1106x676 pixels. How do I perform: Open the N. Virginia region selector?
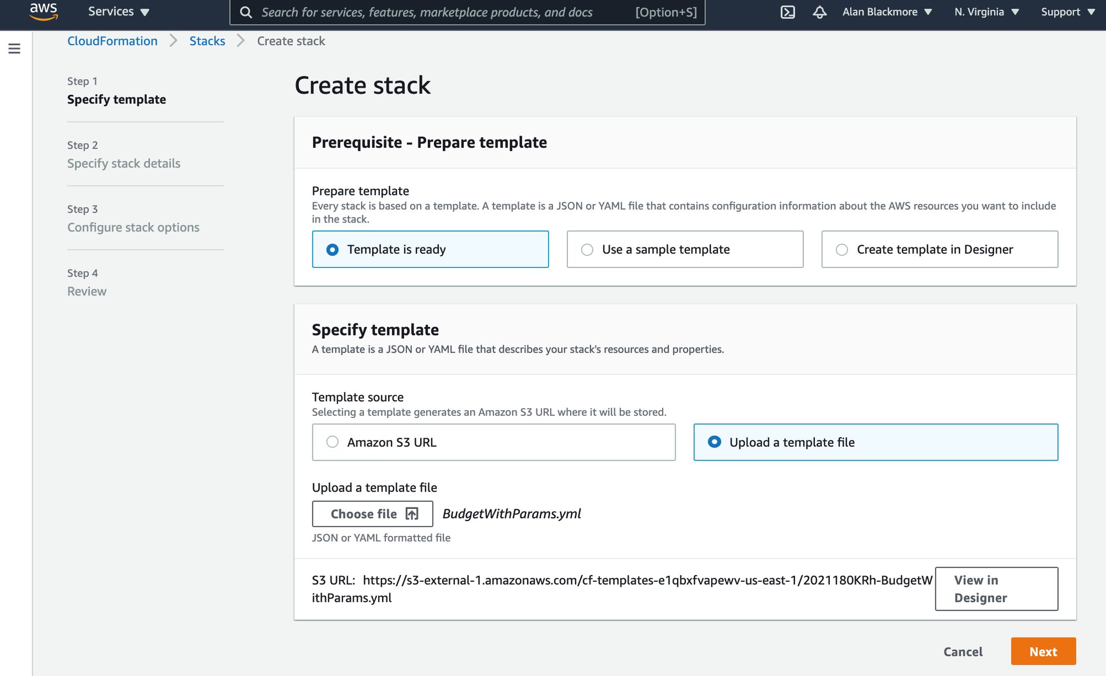[985, 11]
